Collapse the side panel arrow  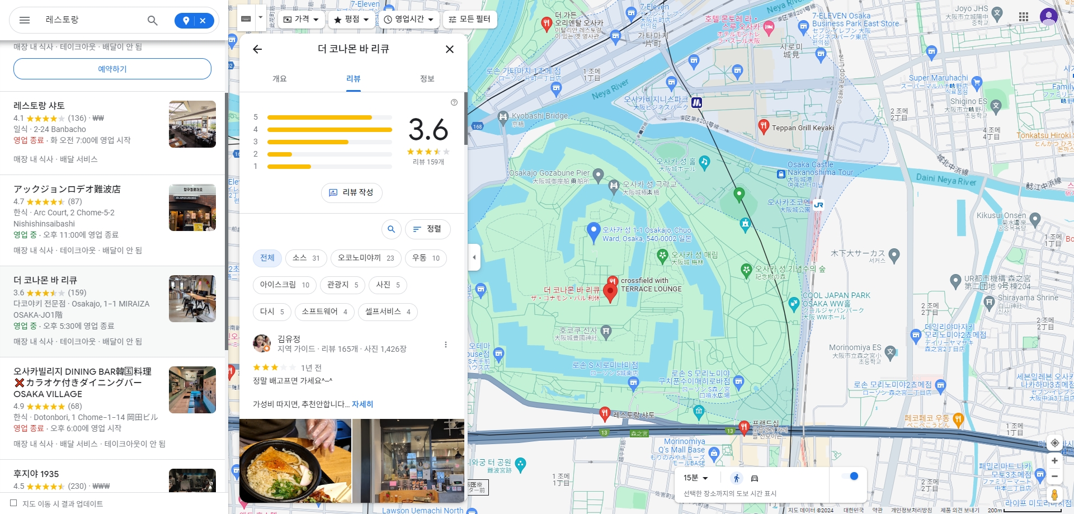click(474, 258)
